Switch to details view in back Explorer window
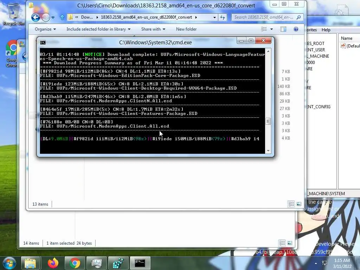Image resolution: width=360 pixels, height=270 pixels. click(282, 243)
